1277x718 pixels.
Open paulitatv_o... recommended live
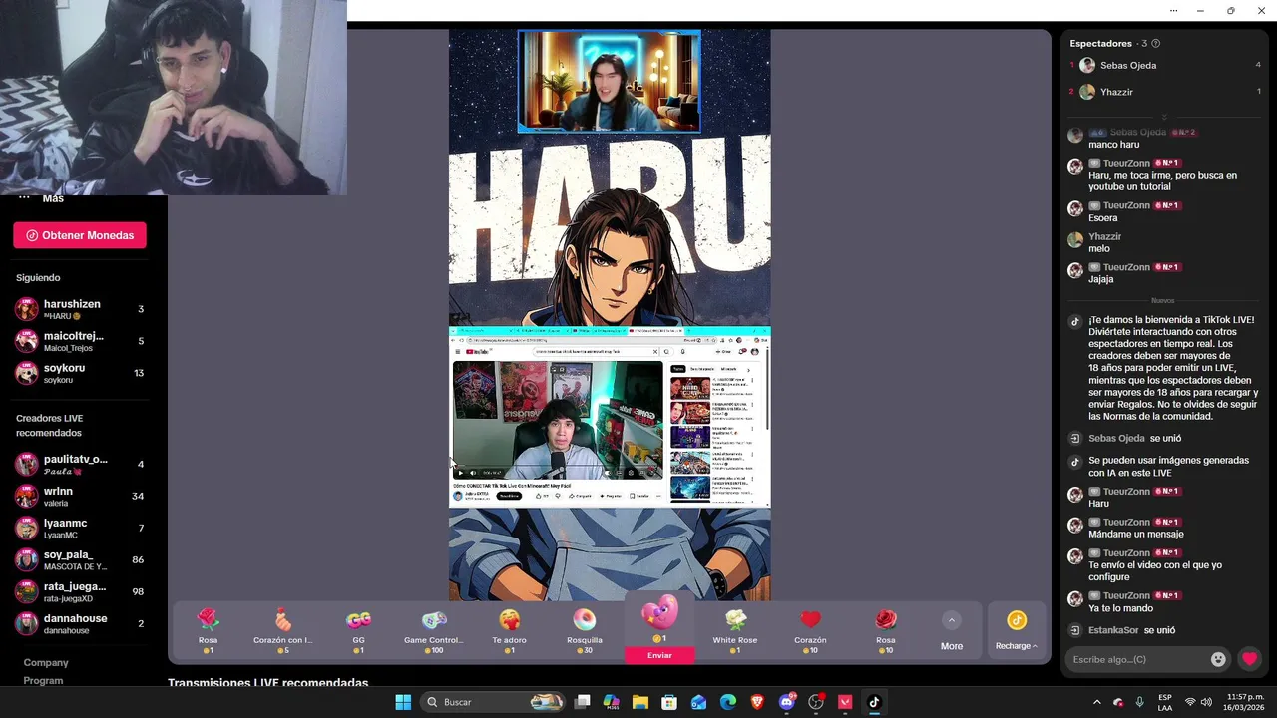tap(80, 464)
